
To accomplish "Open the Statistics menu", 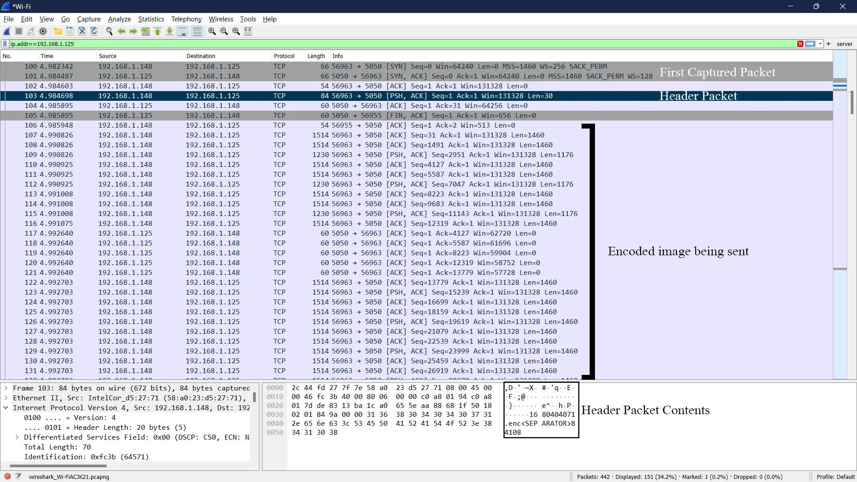I will tap(151, 19).
